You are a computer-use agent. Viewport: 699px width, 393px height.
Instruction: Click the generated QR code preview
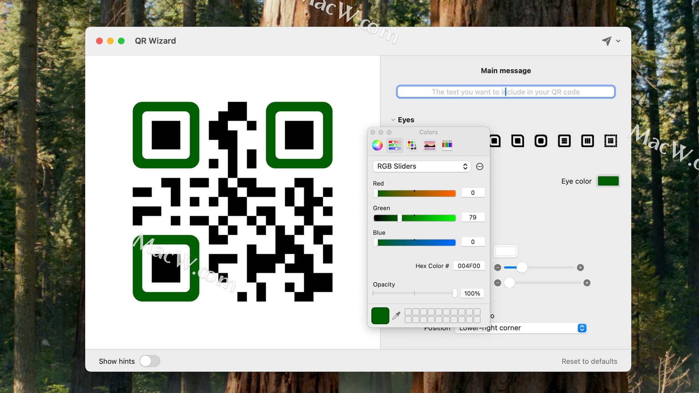[x=233, y=202]
